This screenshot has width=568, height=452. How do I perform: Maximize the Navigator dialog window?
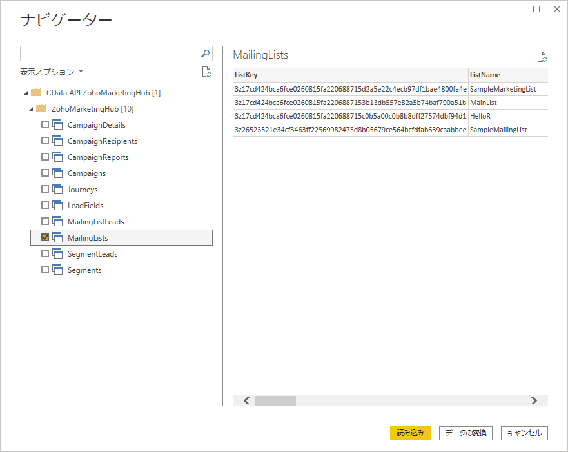click(536, 9)
